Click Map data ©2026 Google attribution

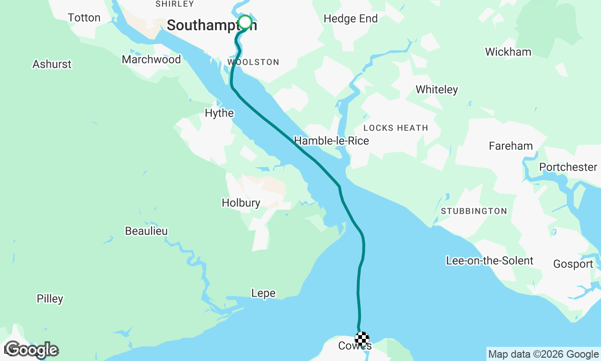click(544, 354)
